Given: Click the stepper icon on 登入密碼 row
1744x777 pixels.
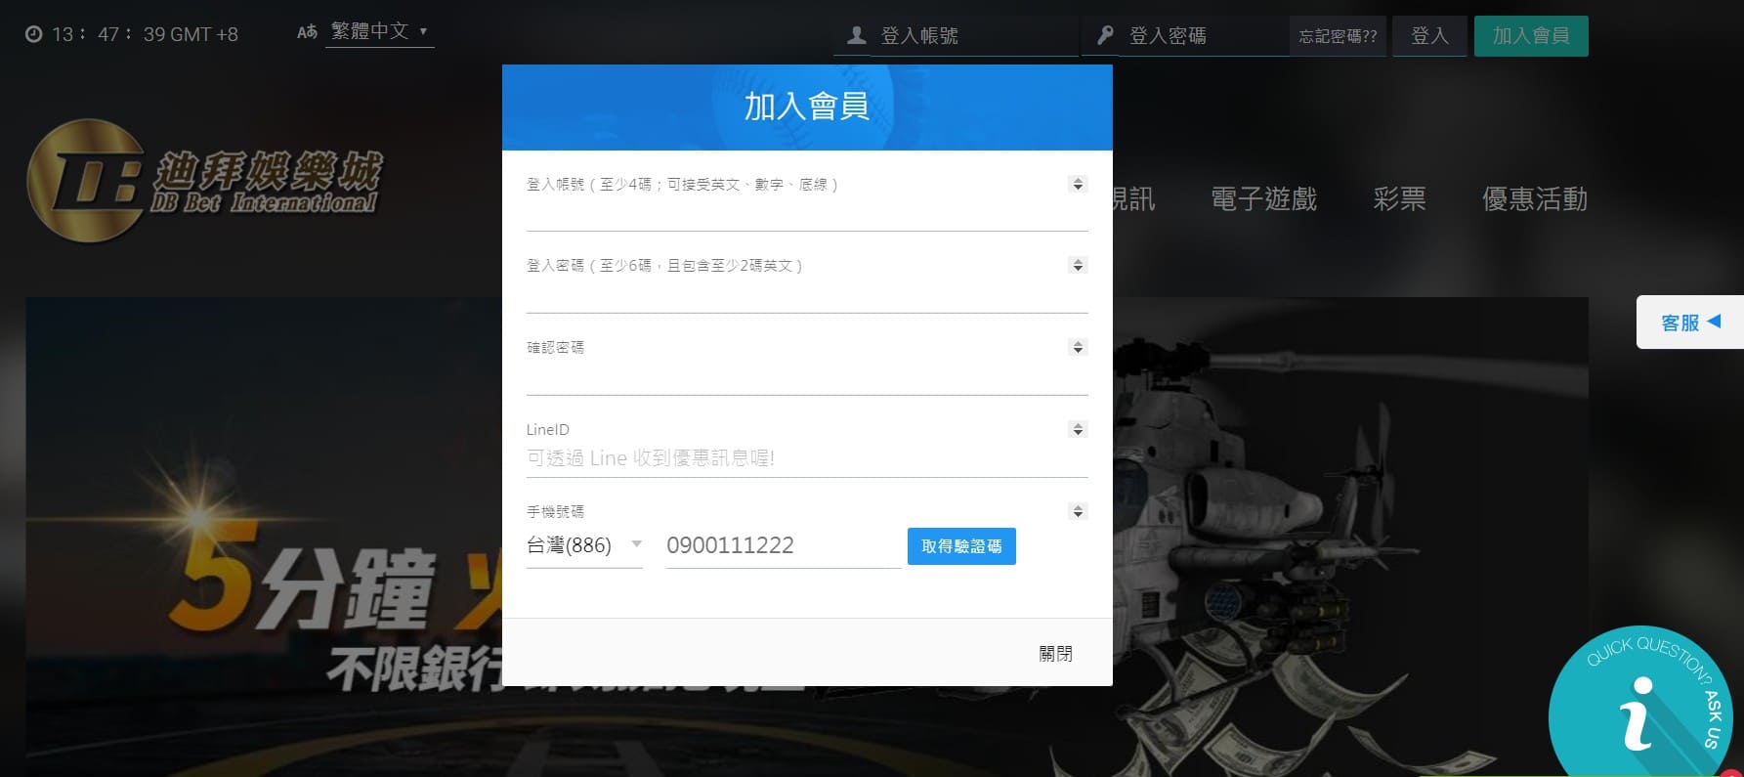Looking at the screenshot, I should (x=1078, y=265).
